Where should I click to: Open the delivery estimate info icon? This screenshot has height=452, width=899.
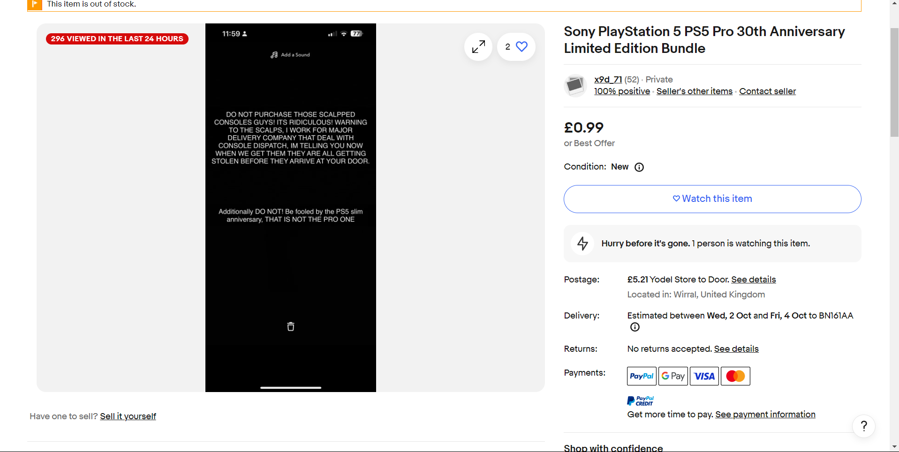635,327
